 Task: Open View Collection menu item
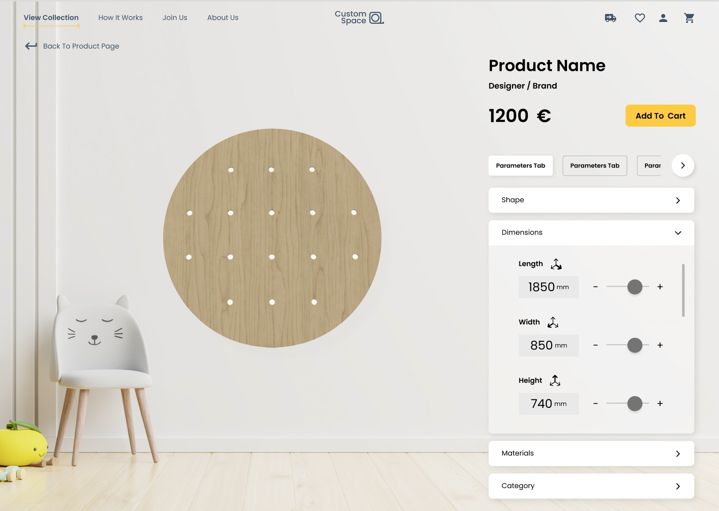51,18
